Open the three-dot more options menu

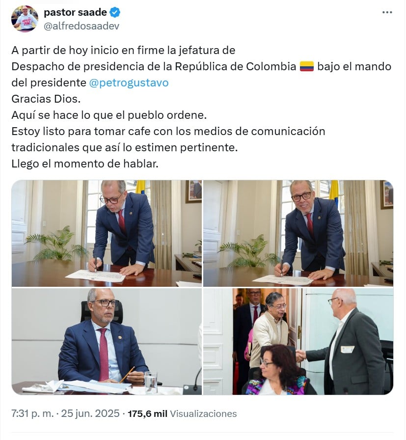(x=387, y=12)
